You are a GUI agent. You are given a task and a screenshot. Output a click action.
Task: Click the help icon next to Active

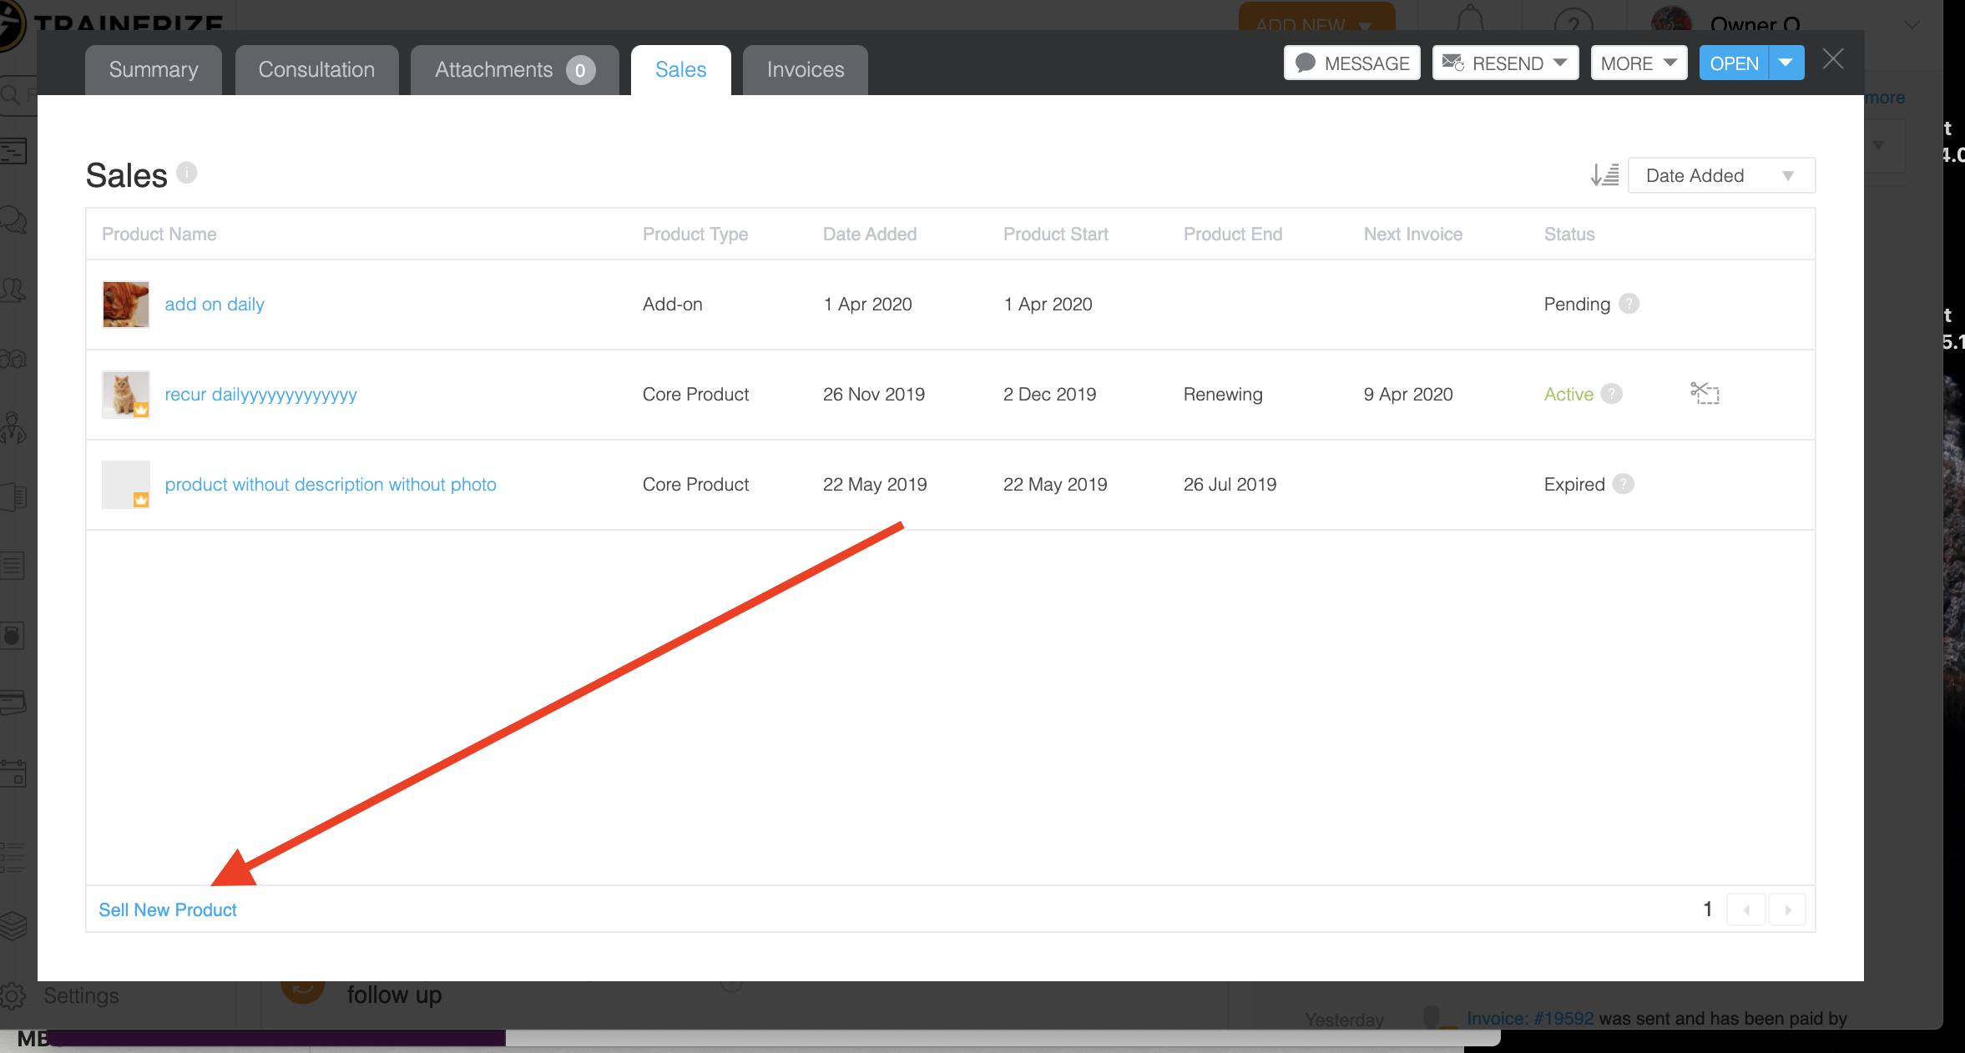(x=1612, y=394)
